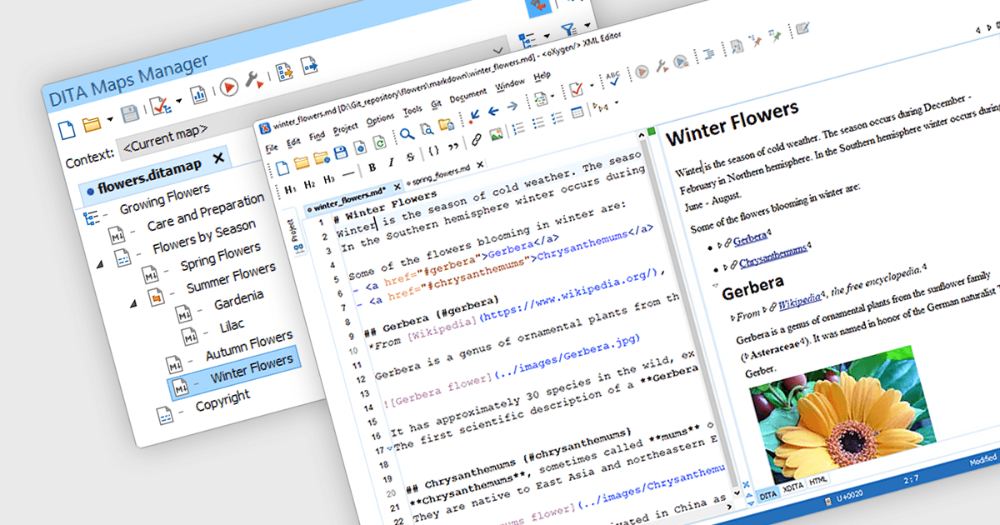
Task: Insert block quote with quotes icon
Action: click(x=453, y=147)
